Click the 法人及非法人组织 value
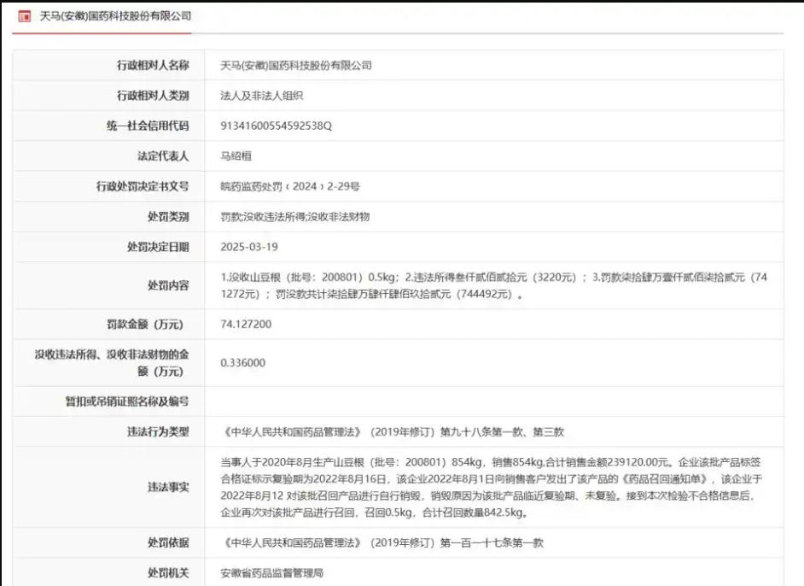 coord(261,96)
